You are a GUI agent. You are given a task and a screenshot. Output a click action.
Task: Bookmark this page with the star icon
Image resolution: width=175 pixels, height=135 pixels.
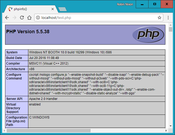(x=160, y=18)
